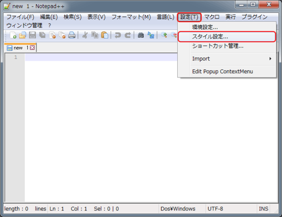Open the 編集(E) menu

coord(49,17)
